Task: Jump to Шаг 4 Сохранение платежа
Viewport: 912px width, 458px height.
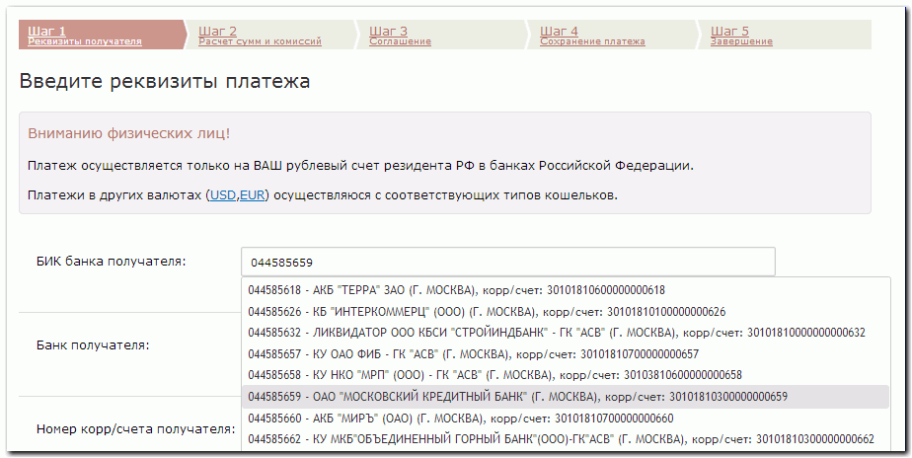Action: tap(592, 36)
